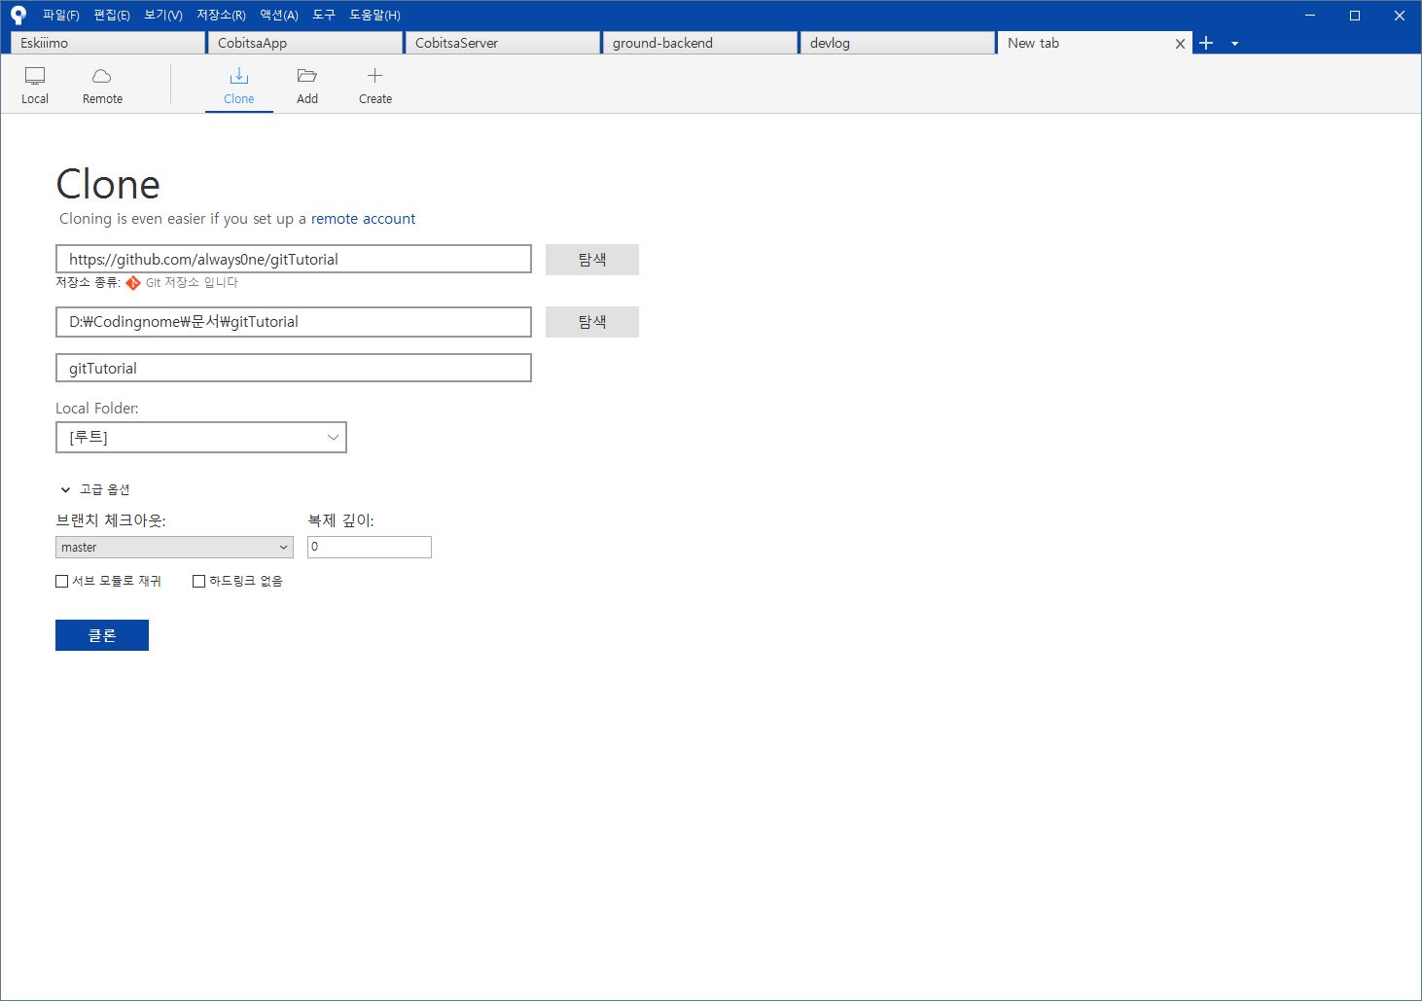1422x1001 pixels.
Task: Switch to the ground-backend tab
Action: [699, 43]
